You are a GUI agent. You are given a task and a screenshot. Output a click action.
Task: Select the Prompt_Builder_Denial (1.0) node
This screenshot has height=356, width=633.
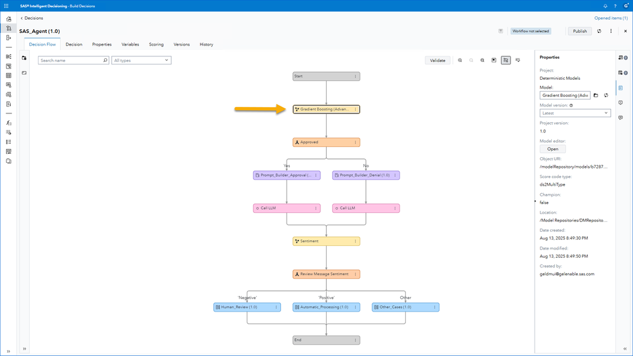tap(366, 175)
